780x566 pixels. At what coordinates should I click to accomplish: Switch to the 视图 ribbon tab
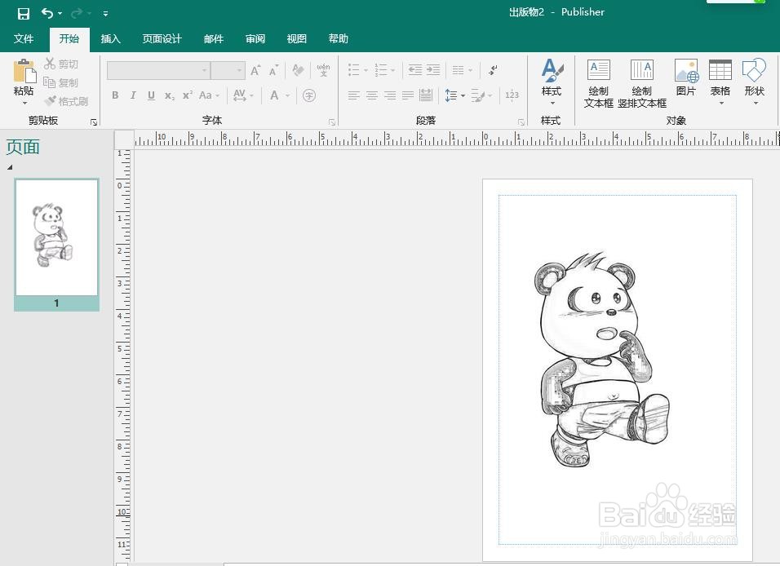click(x=296, y=38)
